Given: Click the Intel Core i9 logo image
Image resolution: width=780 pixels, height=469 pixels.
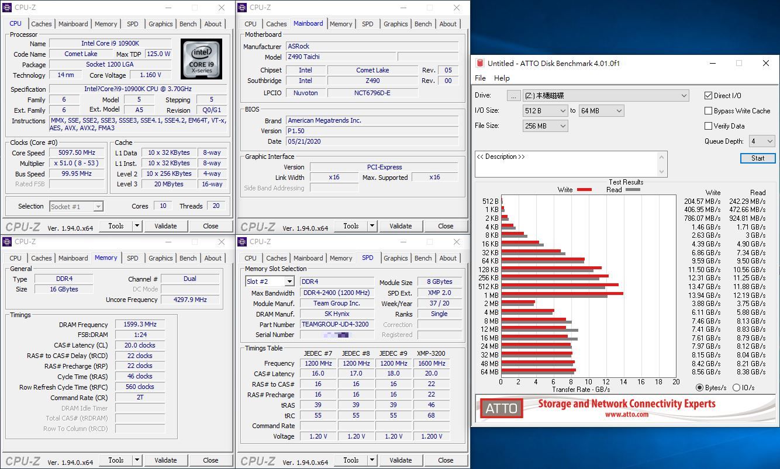Looking at the screenshot, I should [x=201, y=59].
